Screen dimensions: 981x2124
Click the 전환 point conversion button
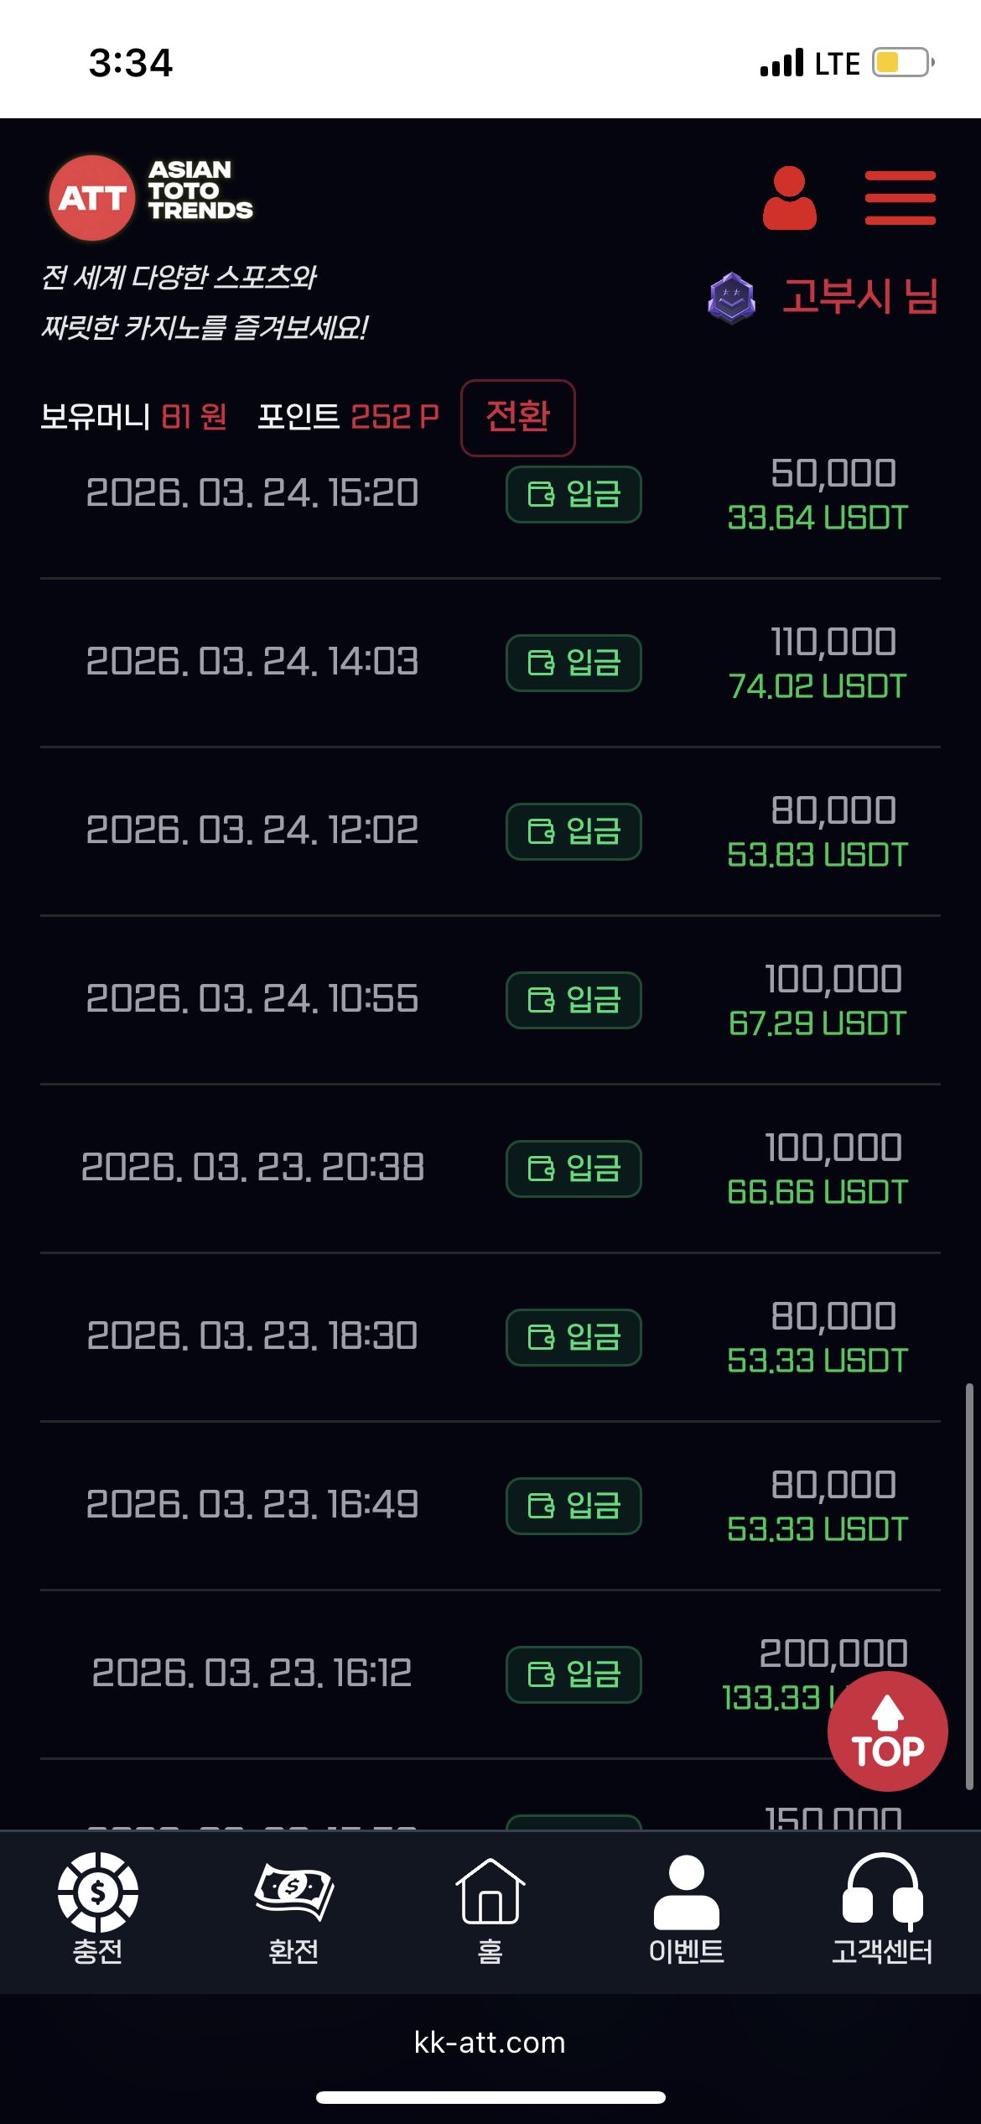point(517,417)
